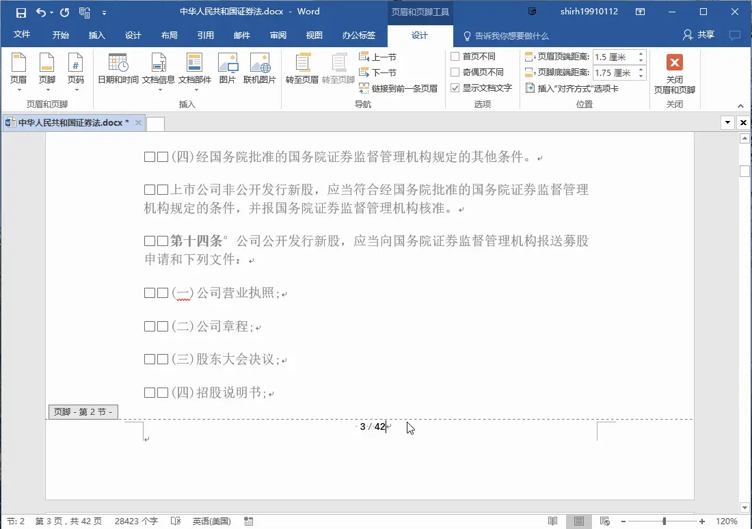Open the 办公标签 tab
Image resolution: width=752 pixels, height=529 pixels.
click(359, 36)
